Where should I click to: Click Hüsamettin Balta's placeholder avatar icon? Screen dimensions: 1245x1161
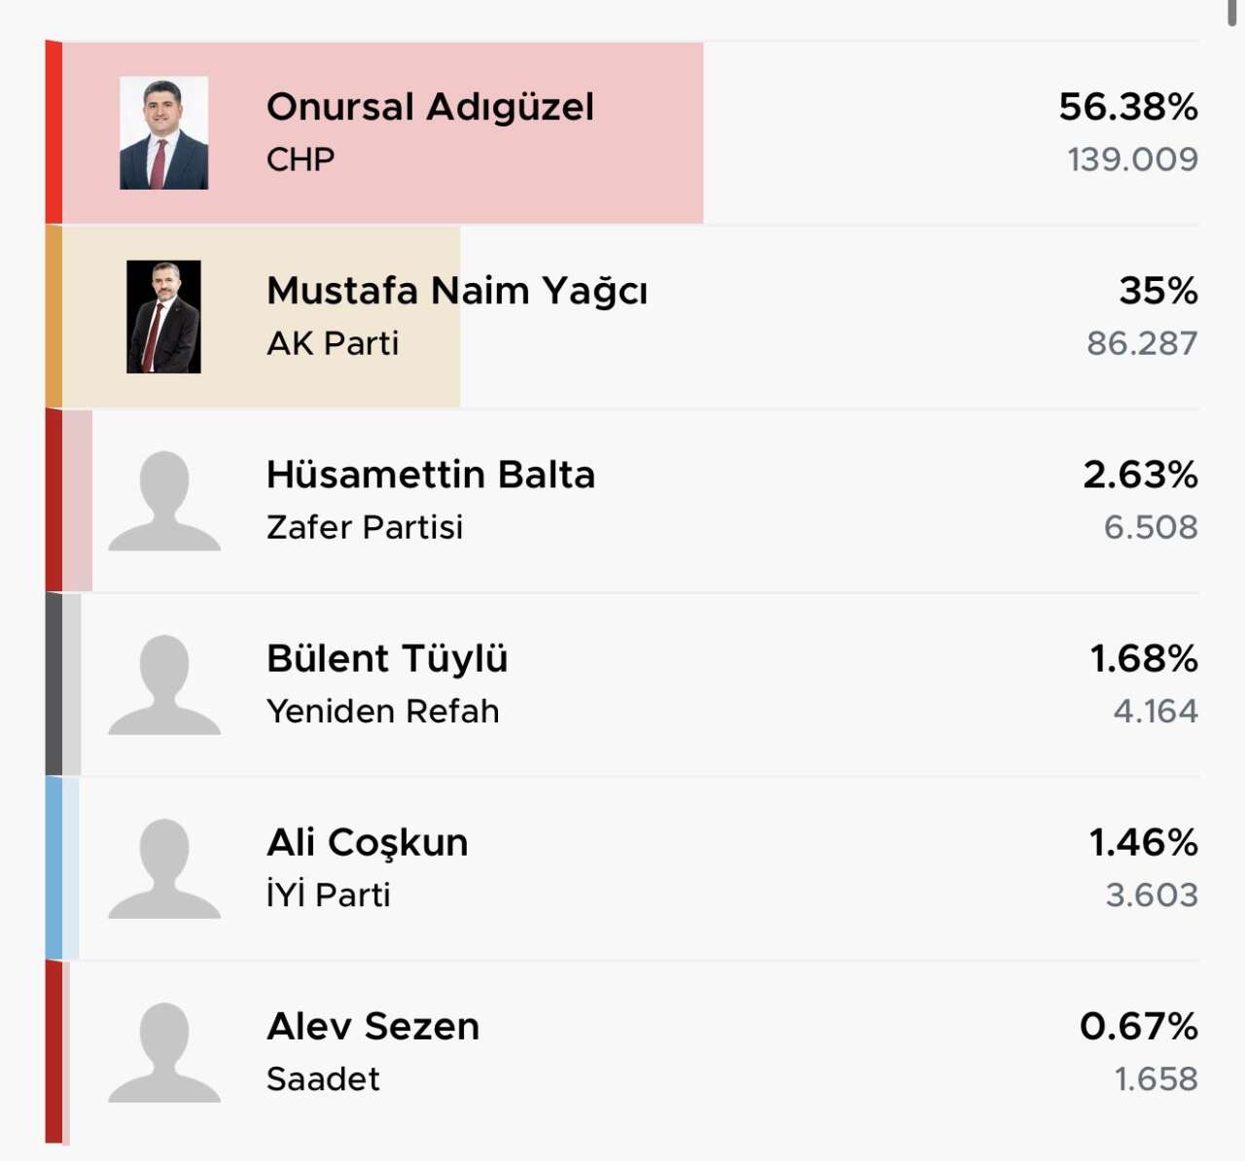click(163, 501)
